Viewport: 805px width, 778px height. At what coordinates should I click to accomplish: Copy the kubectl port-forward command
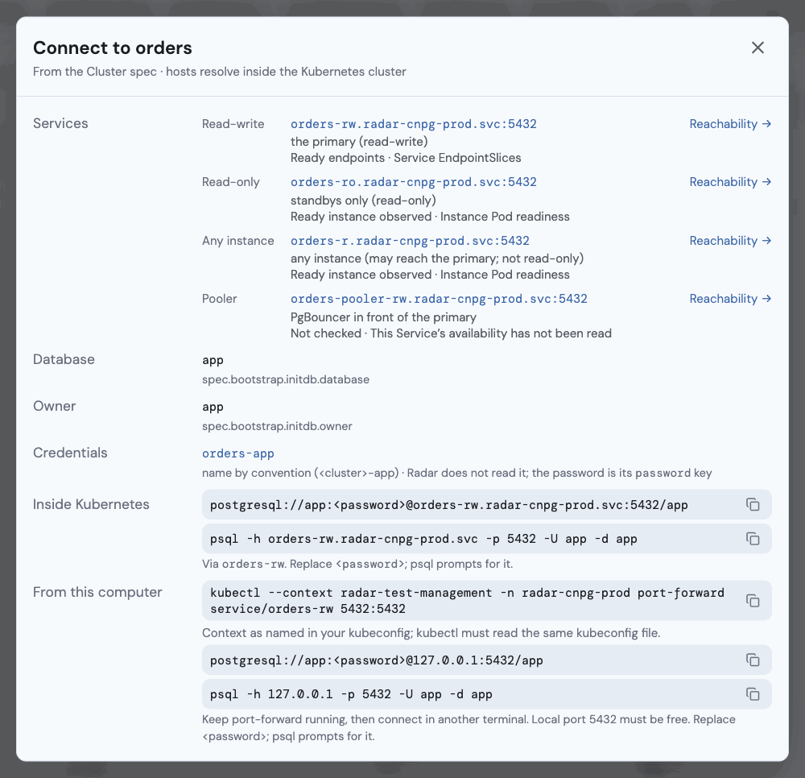coord(753,601)
